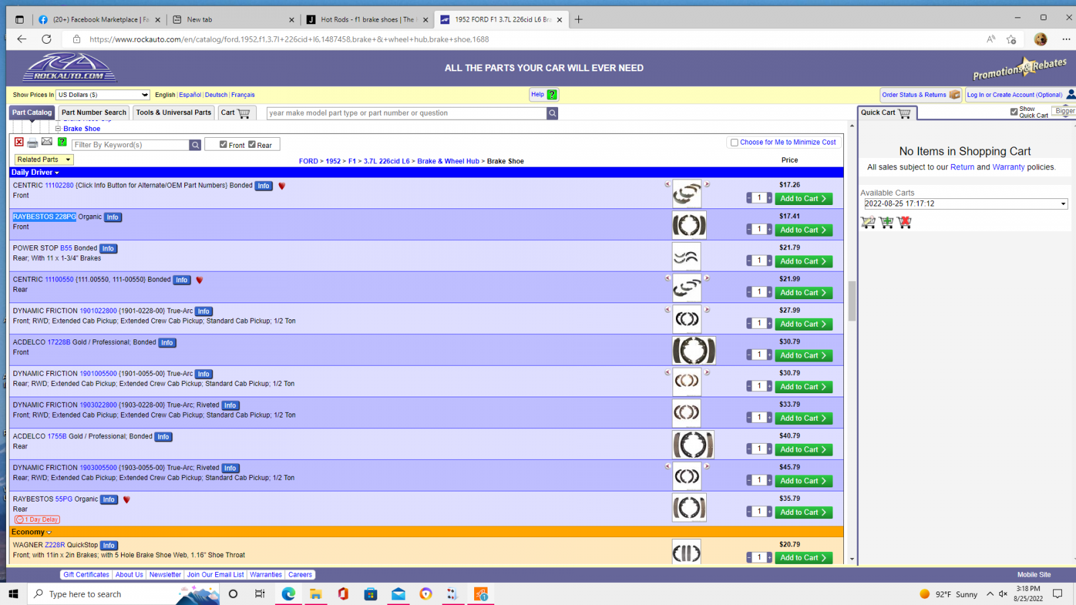Uncheck the Rear filter checkbox
The image size is (1076, 605).
[252, 145]
